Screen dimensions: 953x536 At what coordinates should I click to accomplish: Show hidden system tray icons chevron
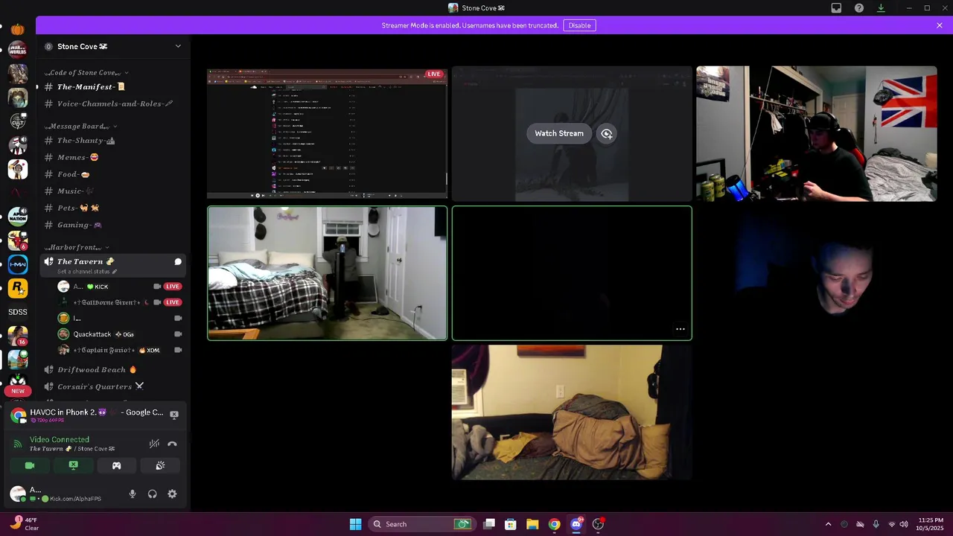(x=828, y=524)
